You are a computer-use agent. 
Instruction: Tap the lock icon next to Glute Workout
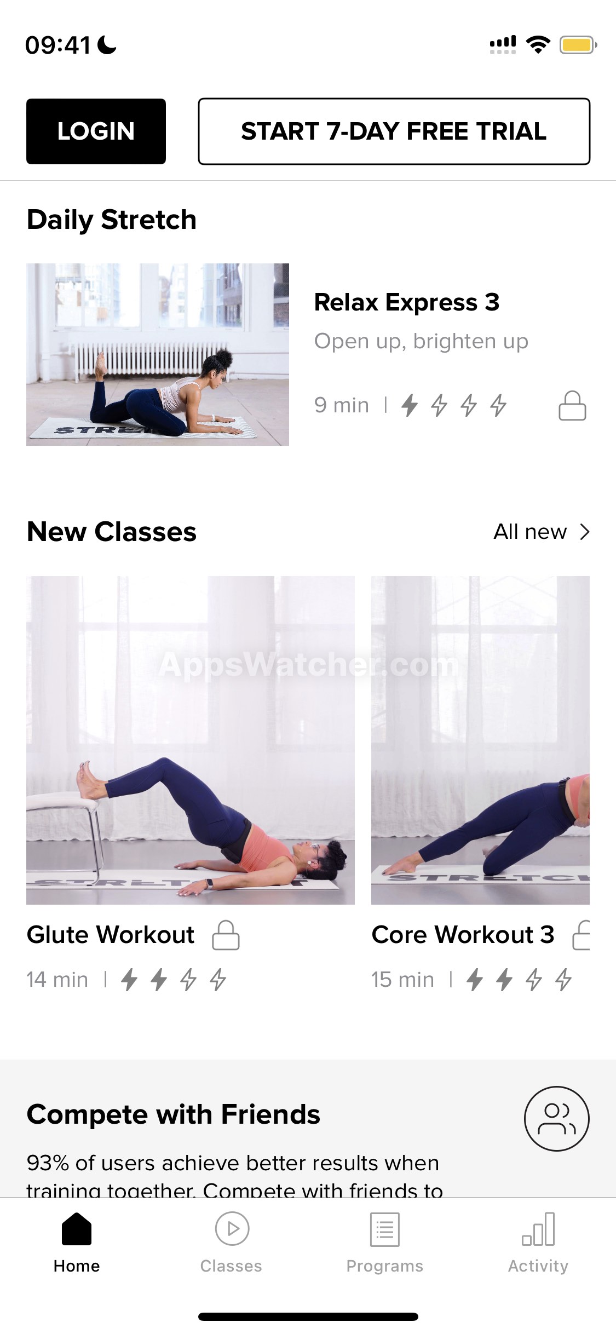coord(226,935)
